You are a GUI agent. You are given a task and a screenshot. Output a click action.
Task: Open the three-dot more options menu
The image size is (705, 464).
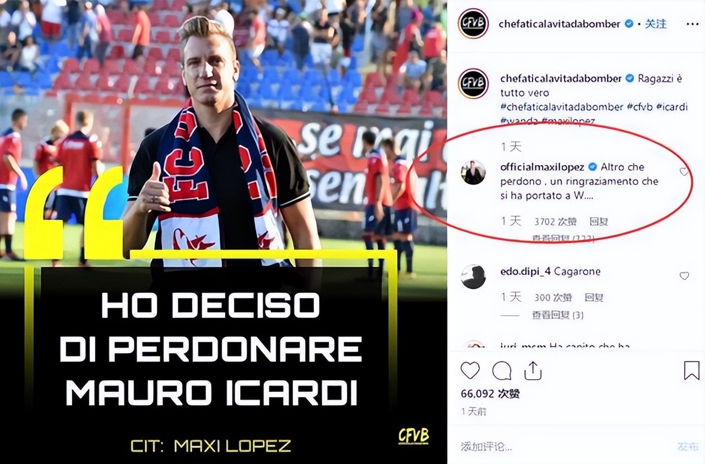point(693,24)
